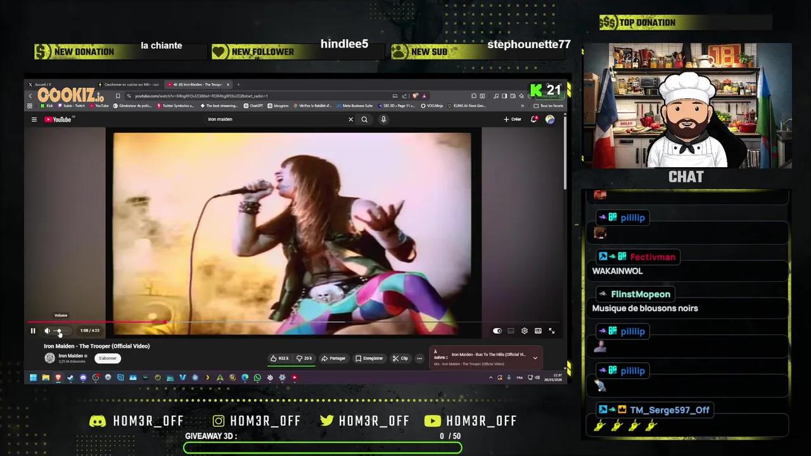The height and width of the screenshot is (456, 811).
Task: Click chat username 'TM_Serge597_Off'
Action: pos(670,410)
